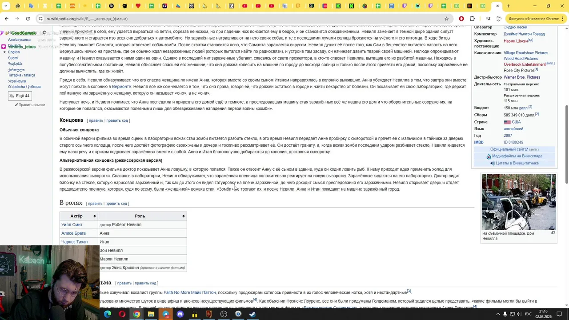Open tab search dropdown at top left
The width and height of the screenshot is (569, 320).
[6, 6]
